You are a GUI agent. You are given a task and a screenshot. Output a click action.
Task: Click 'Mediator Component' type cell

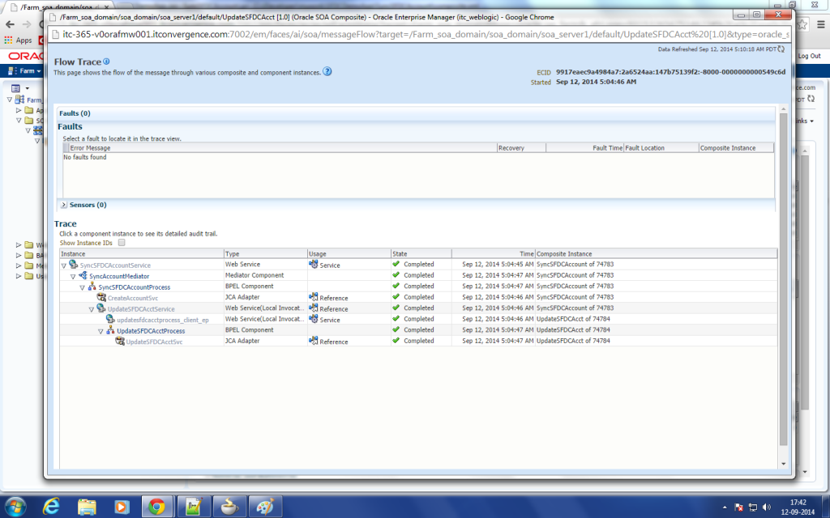click(255, 275)
